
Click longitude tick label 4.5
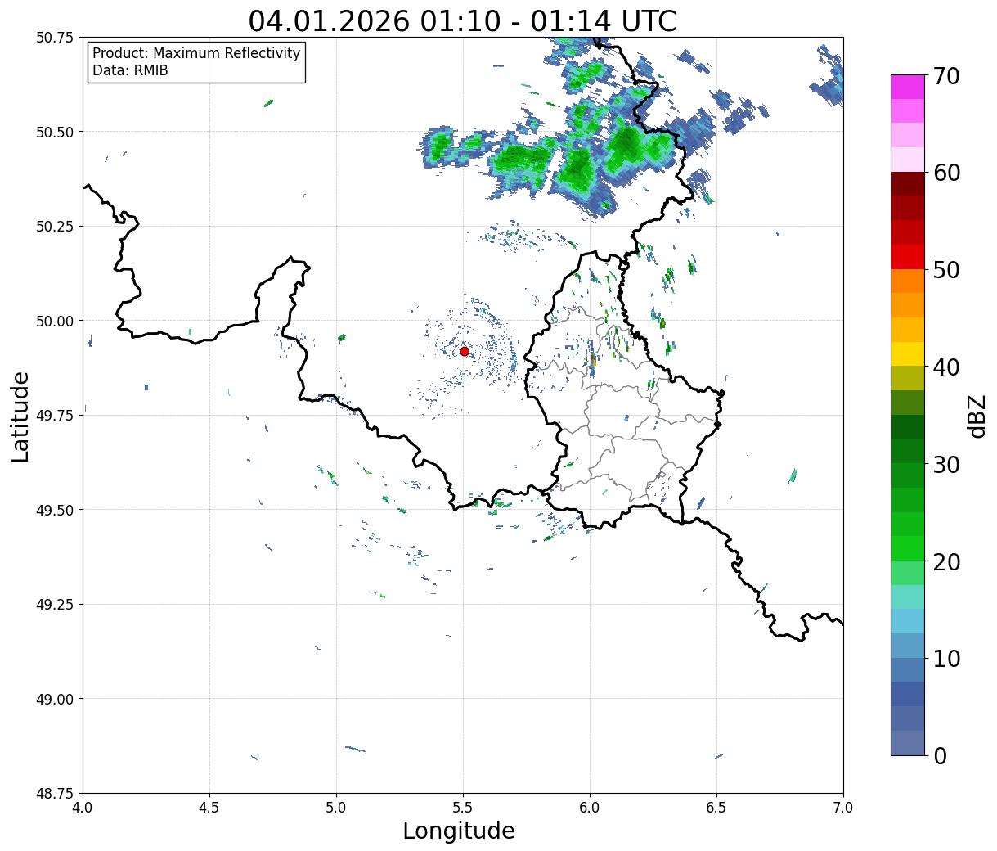click(x=209, y=808)
